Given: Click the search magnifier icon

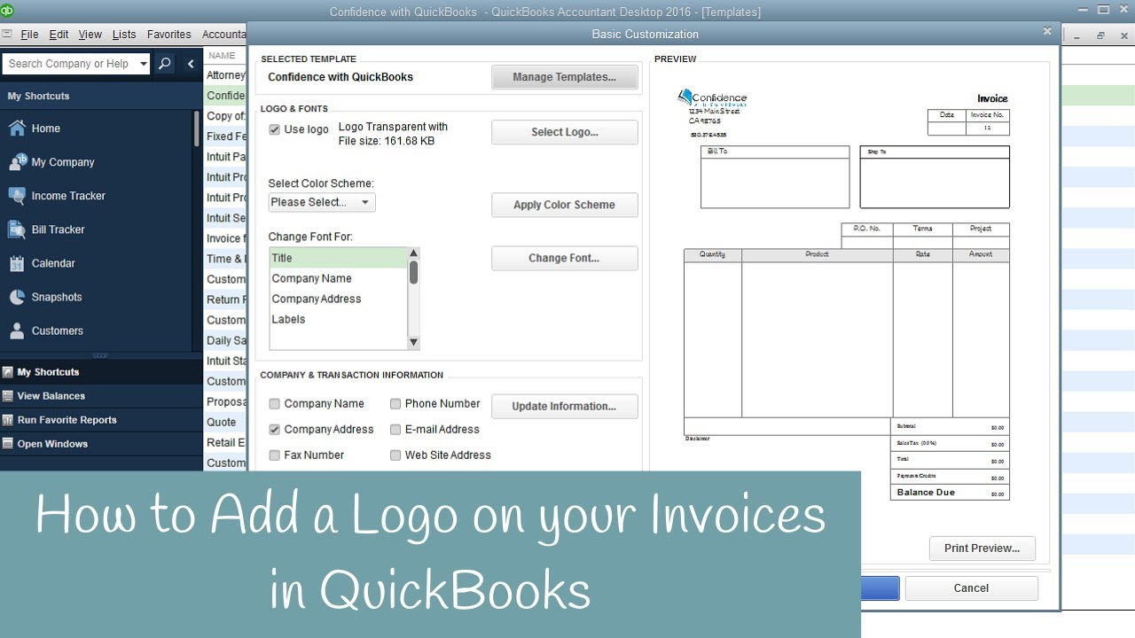Looking at the screenshot, I should 164,64.
